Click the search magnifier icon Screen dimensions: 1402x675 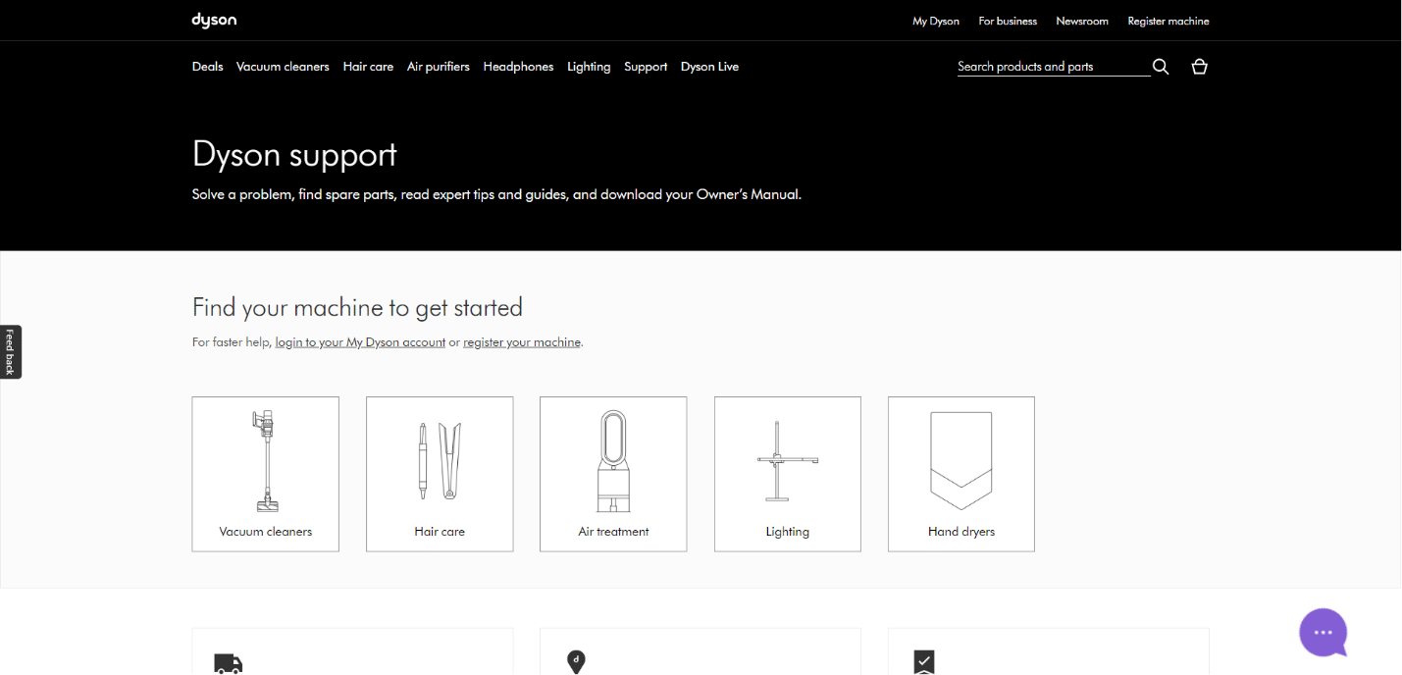click(1161, 67)
